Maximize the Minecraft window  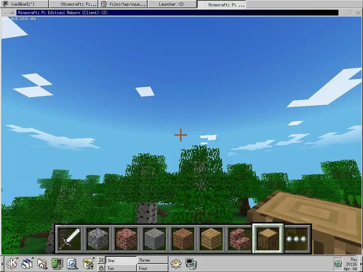(350, 13)
